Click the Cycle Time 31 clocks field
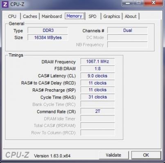 point(97,97)
